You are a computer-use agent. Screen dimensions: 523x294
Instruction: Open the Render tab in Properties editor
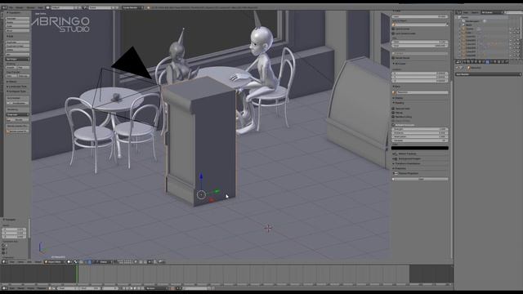(x=464, y=62)
